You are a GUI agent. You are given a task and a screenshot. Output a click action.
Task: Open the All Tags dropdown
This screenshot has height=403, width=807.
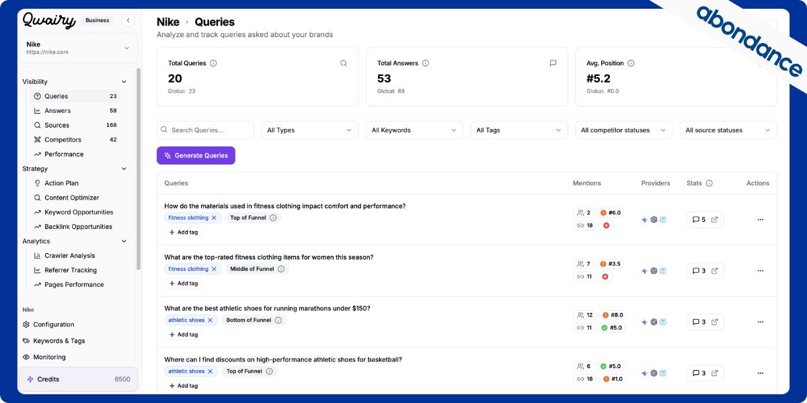[519, 130]
